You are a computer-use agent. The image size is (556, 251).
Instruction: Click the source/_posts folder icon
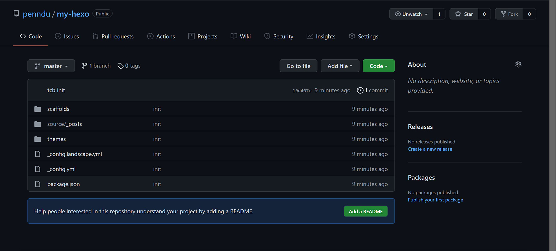tap(37, 124)
